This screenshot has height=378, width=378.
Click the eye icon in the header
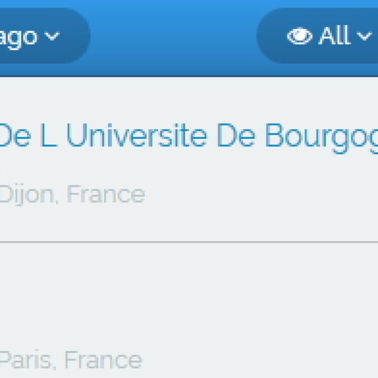pyautogui.click(x=299, y=36)
